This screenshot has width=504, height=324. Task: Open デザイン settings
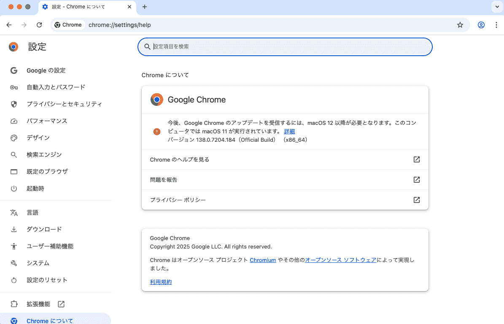tap(38, 138)
